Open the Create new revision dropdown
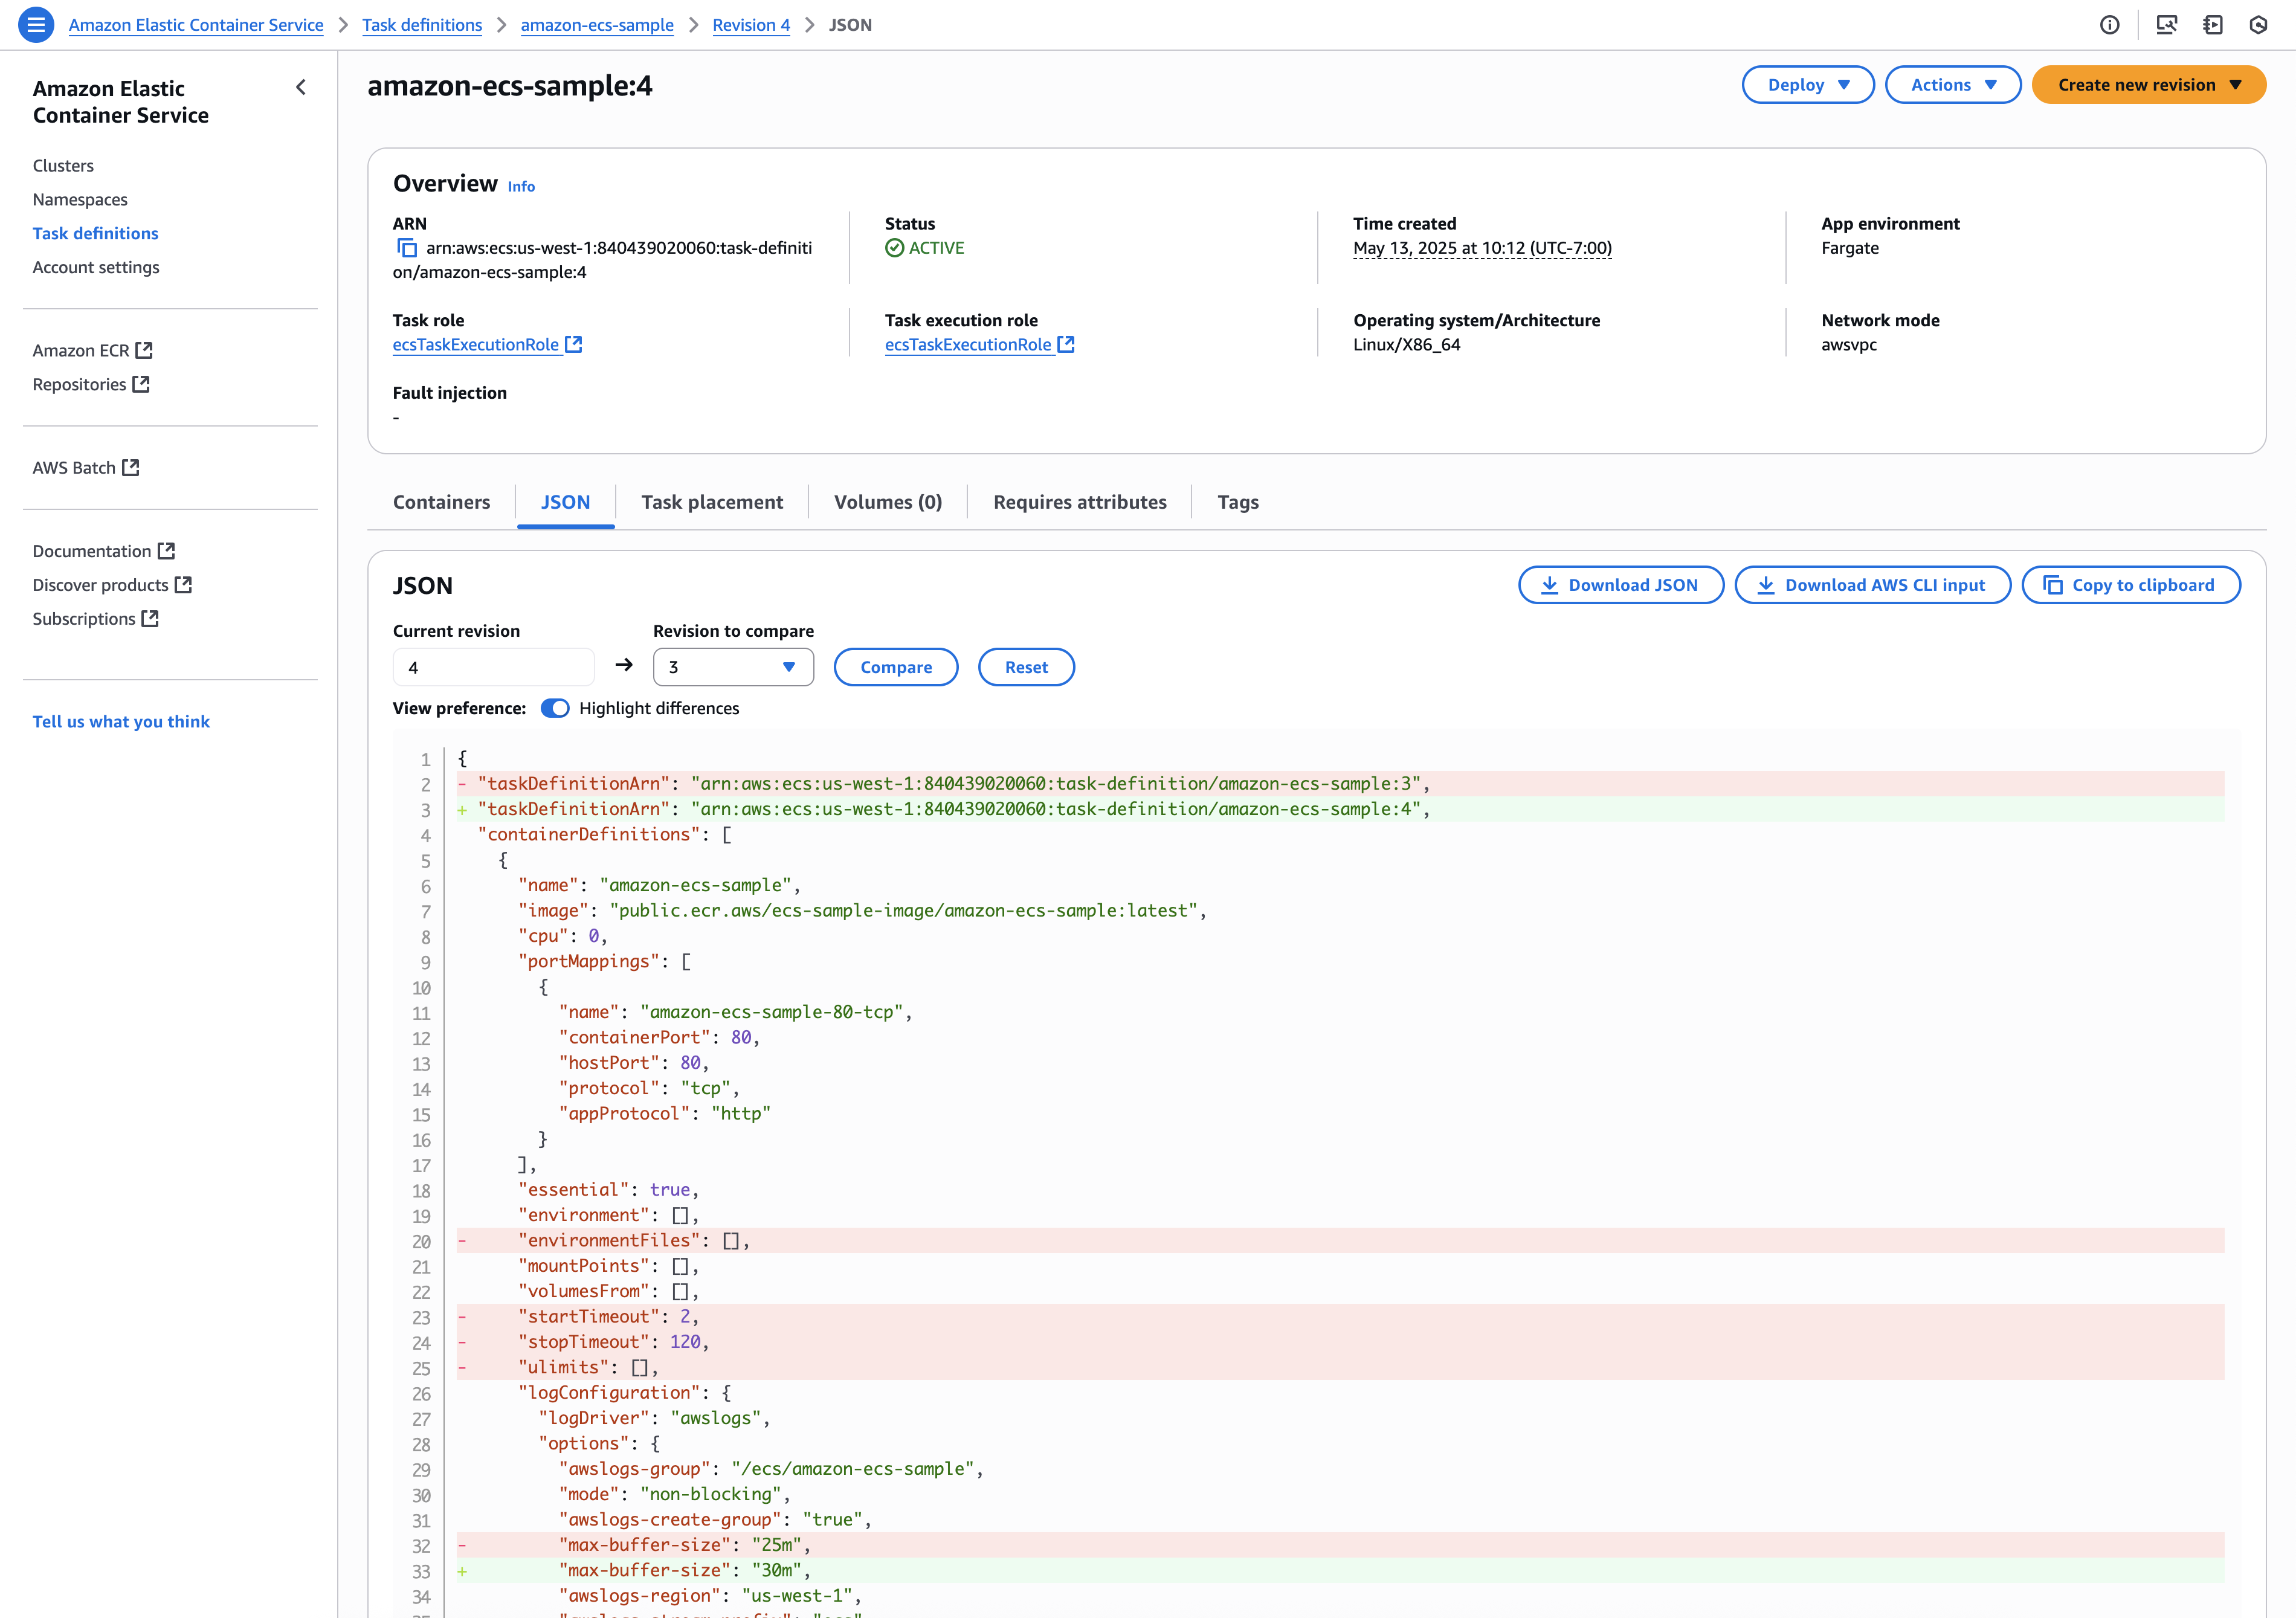Viewport: 2296px width, 1618px height. (x=2149, y=85)
